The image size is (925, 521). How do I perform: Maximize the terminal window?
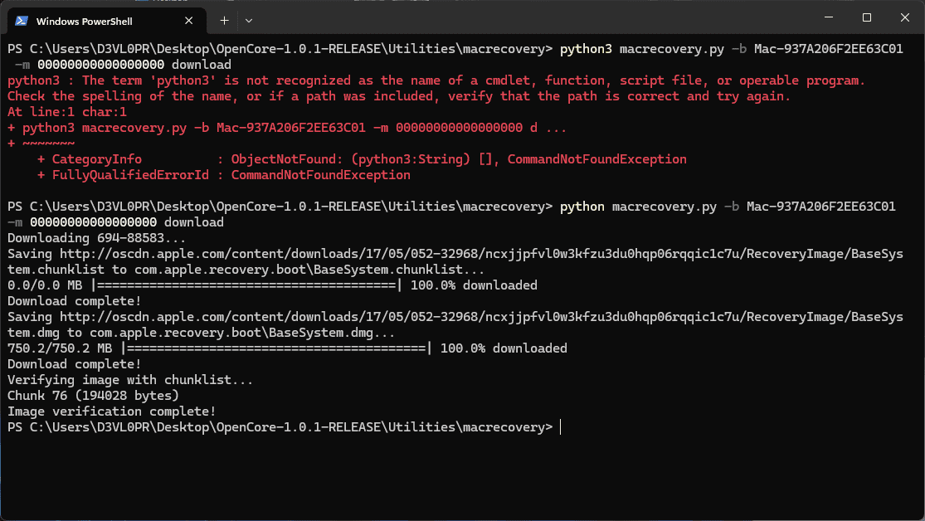click(x=867, y=17)
